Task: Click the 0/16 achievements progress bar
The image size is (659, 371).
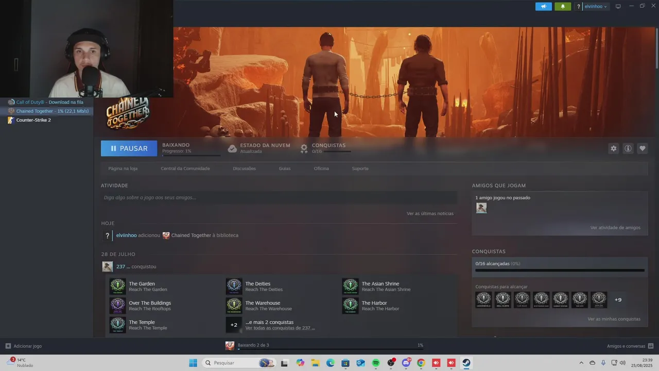Action: point(560,270)
